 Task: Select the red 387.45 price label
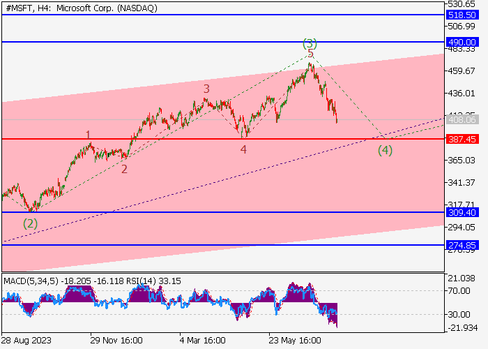click(462, 139)
